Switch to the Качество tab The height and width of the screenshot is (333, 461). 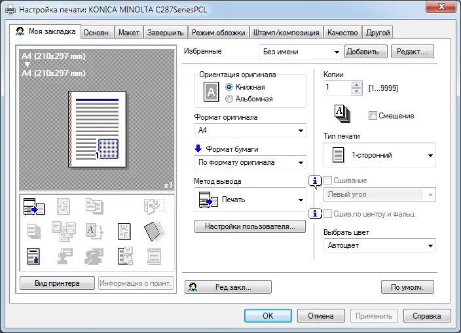point(342,33)
